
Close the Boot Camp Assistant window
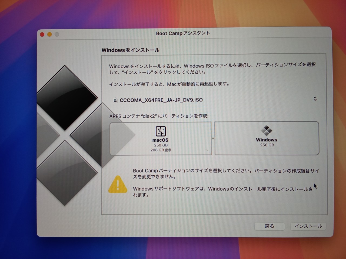[42, 34]
